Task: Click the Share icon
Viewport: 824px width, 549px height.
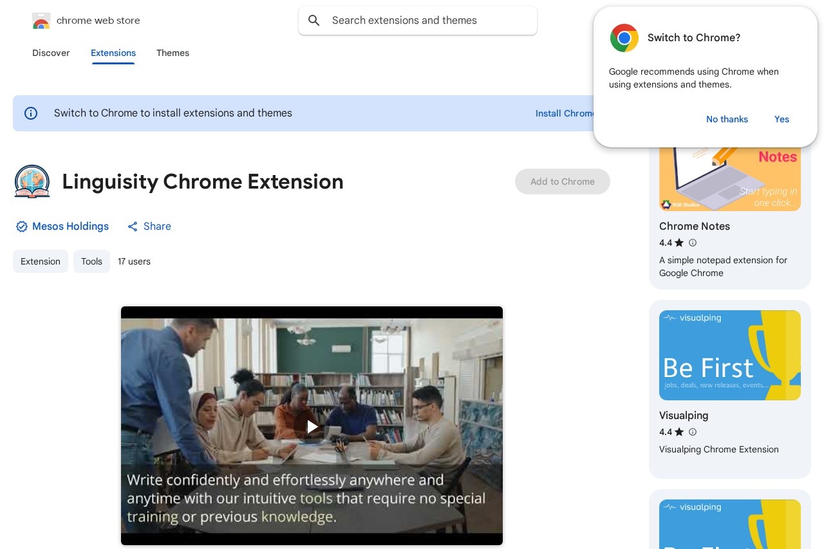Action: click(133, 227)
